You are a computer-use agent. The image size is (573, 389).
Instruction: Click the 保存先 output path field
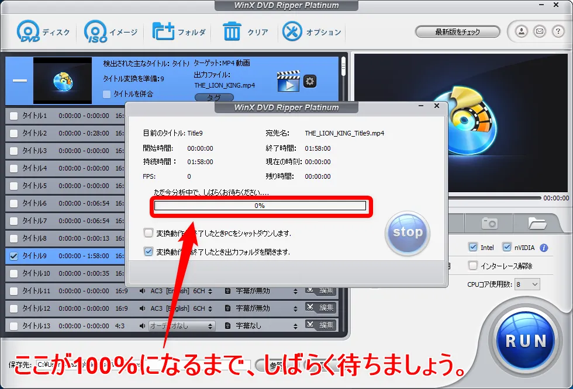[x=143, y=364]
